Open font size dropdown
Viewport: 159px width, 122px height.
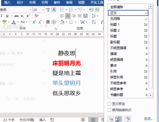tap(43, 10)
